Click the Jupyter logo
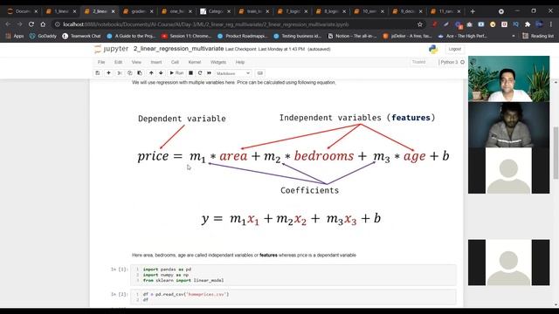This screenshot has height=314, width=559. coord(111,49)
